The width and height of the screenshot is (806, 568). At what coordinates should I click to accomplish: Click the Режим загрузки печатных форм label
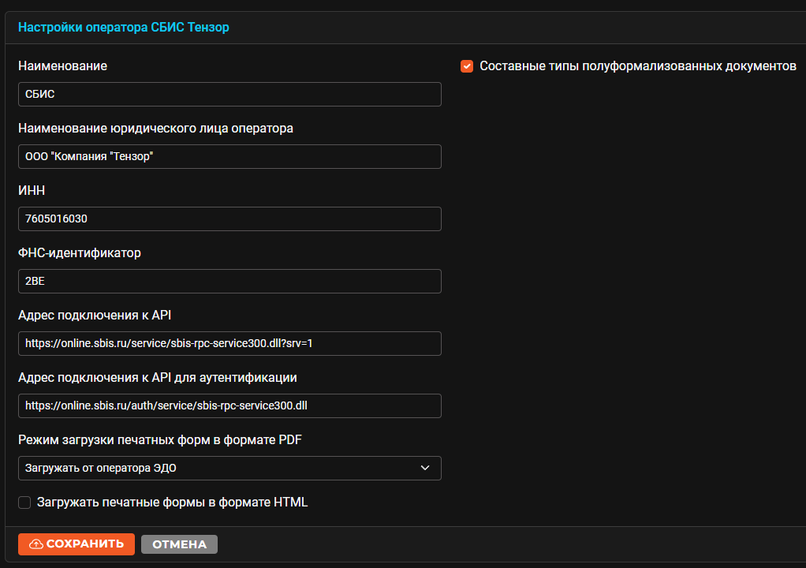coord(160,440)
